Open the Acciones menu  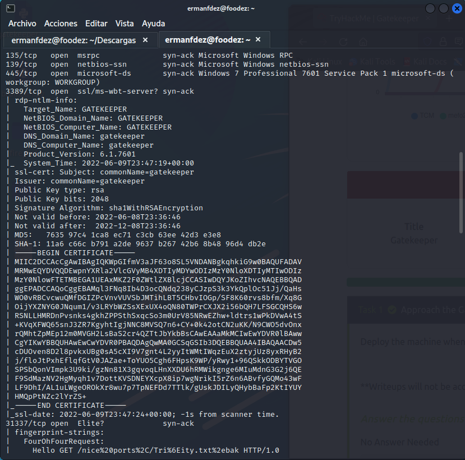(61, 24)
